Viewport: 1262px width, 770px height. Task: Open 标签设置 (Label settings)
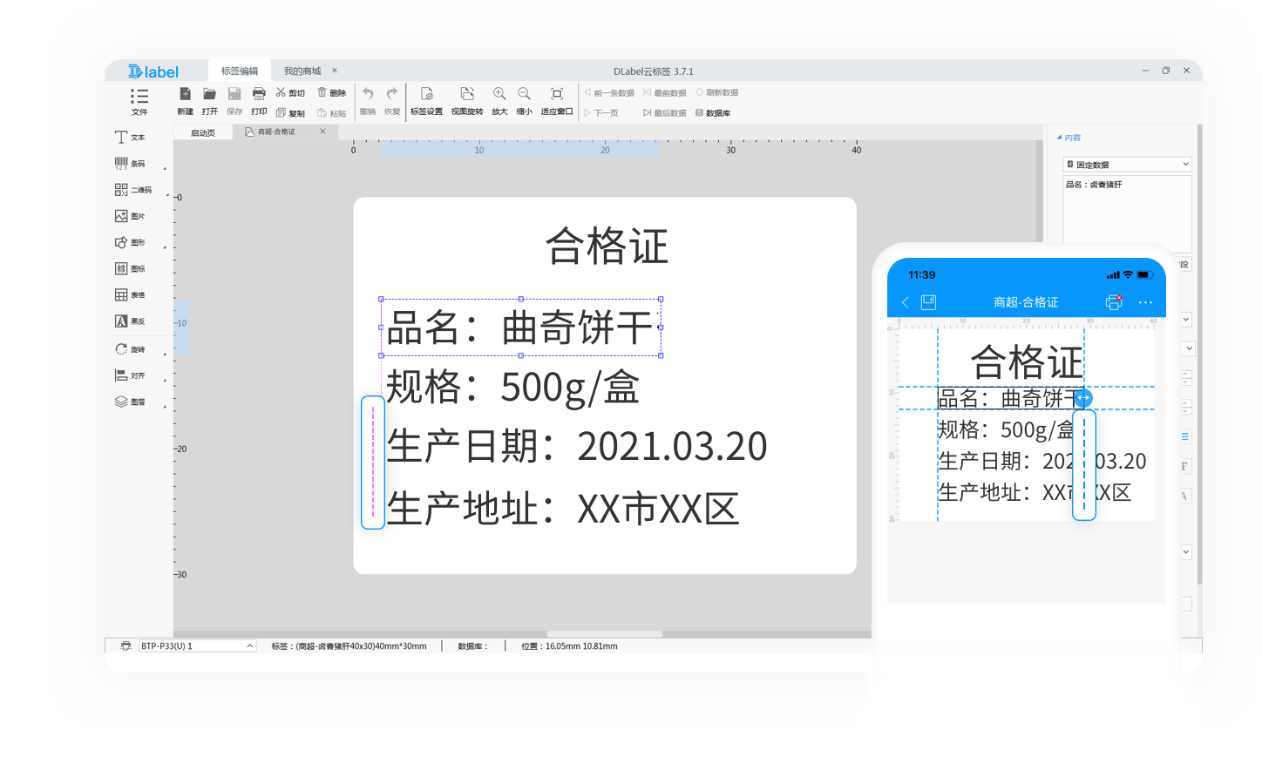[x=426, y=101]
